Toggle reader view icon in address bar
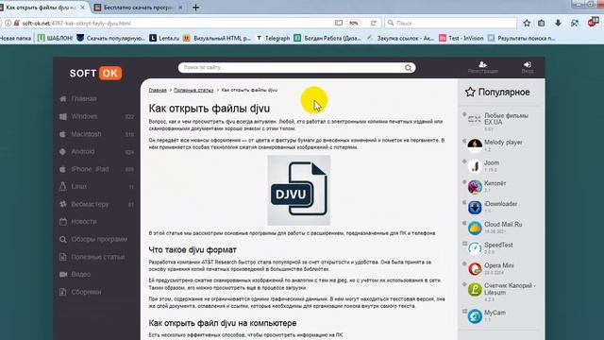Screen dimensions: 604x340 339,23
